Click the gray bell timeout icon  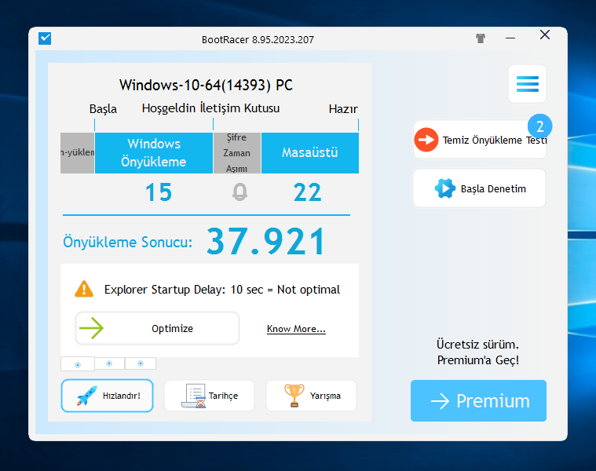pyautogui.click(x=239, y=192)
